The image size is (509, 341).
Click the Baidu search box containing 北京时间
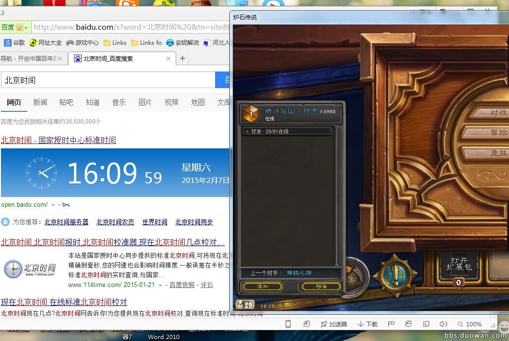[108, 80]
